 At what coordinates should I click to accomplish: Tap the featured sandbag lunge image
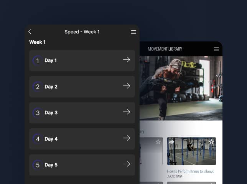pyautogui.click(x=181, y=88)
